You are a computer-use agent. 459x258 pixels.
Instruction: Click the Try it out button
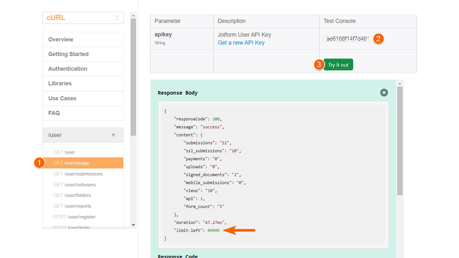point(338,65)
